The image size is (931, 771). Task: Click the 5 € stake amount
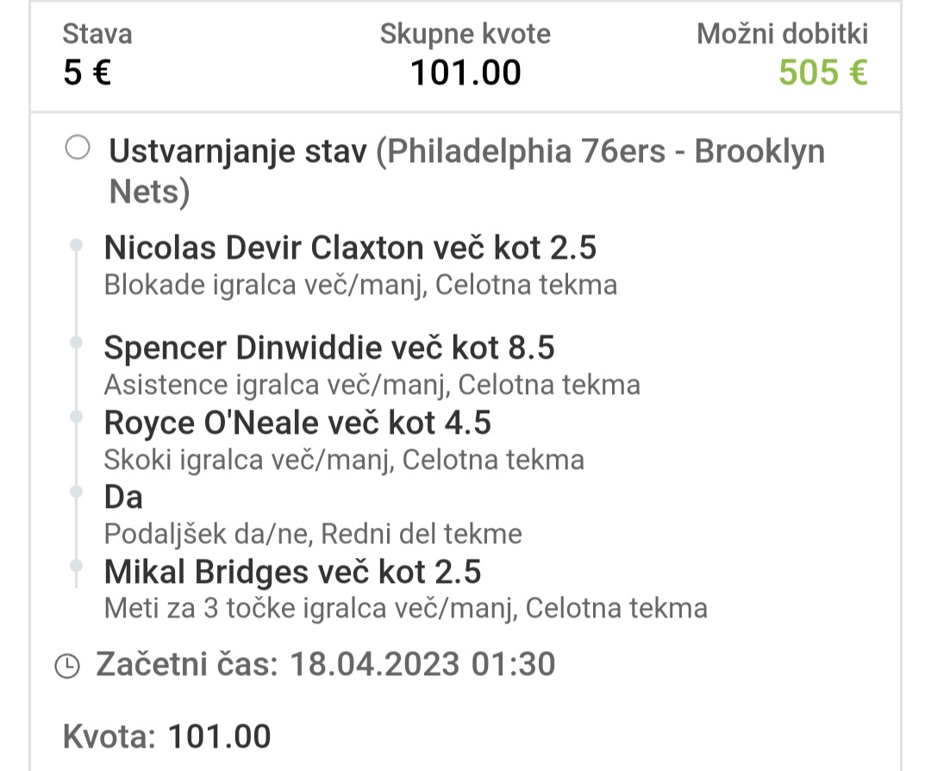click(87, 72)
